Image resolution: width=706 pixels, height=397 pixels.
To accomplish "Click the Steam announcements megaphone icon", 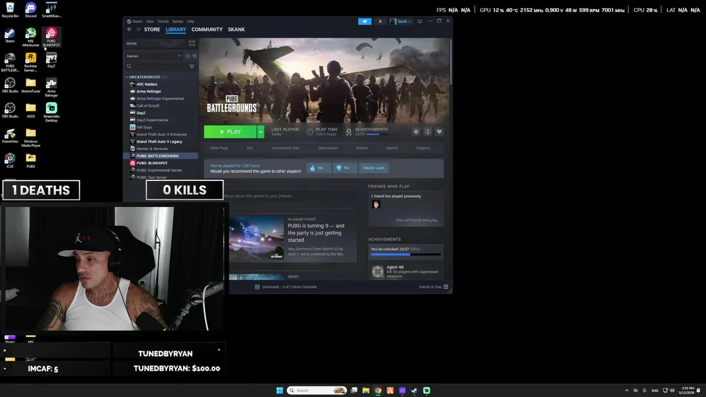I will 365,22.
